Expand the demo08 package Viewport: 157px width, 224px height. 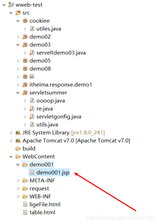[18, 69]
